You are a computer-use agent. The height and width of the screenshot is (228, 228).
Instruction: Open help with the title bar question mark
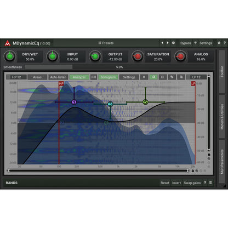pyautogui.click(x=225, y=43)
